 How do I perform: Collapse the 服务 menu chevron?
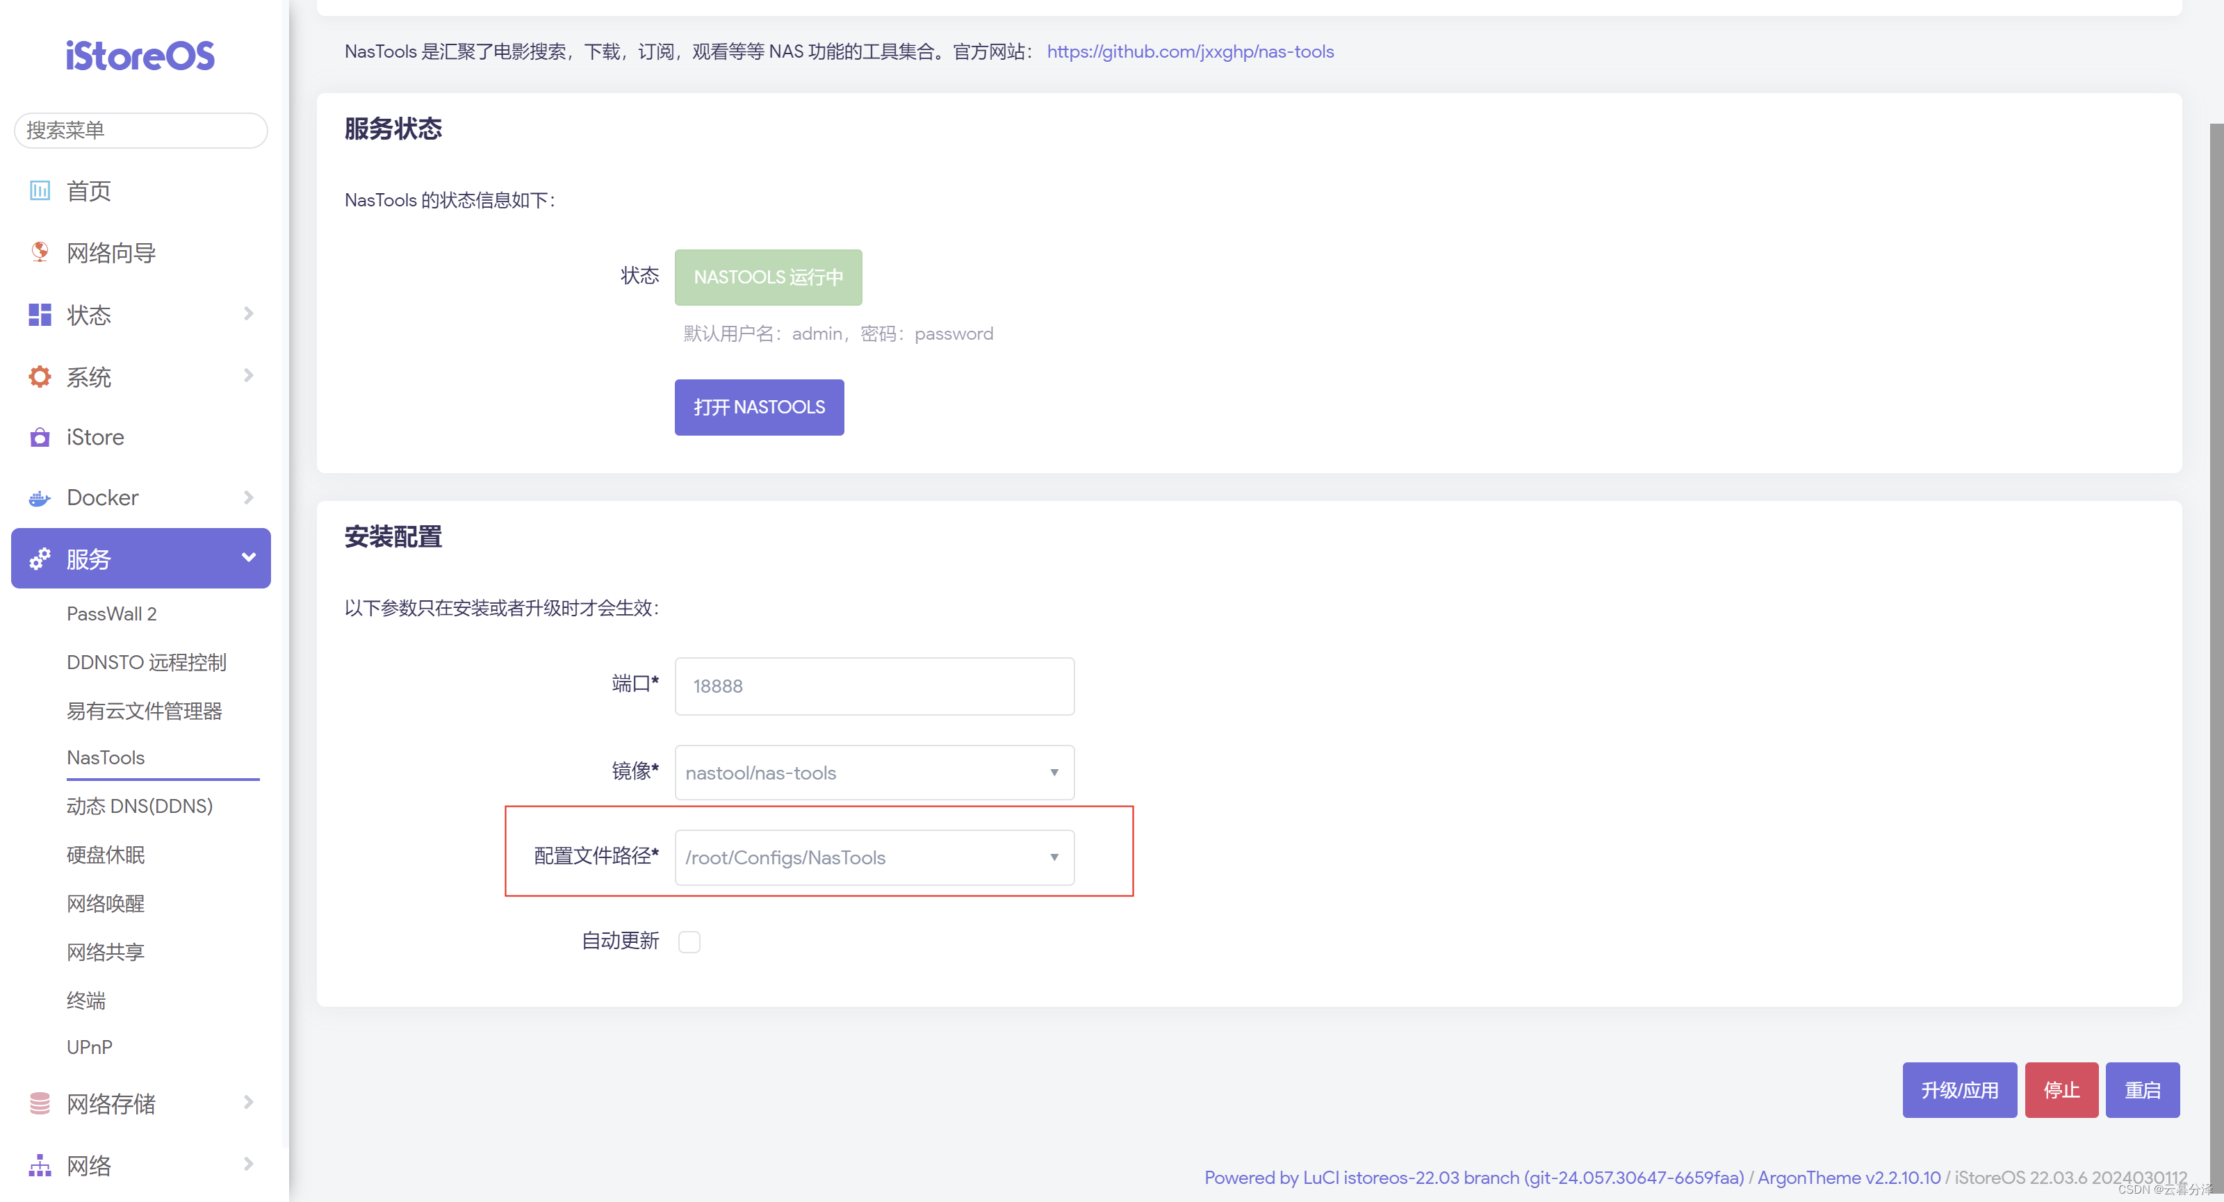[x=249, y=557]
